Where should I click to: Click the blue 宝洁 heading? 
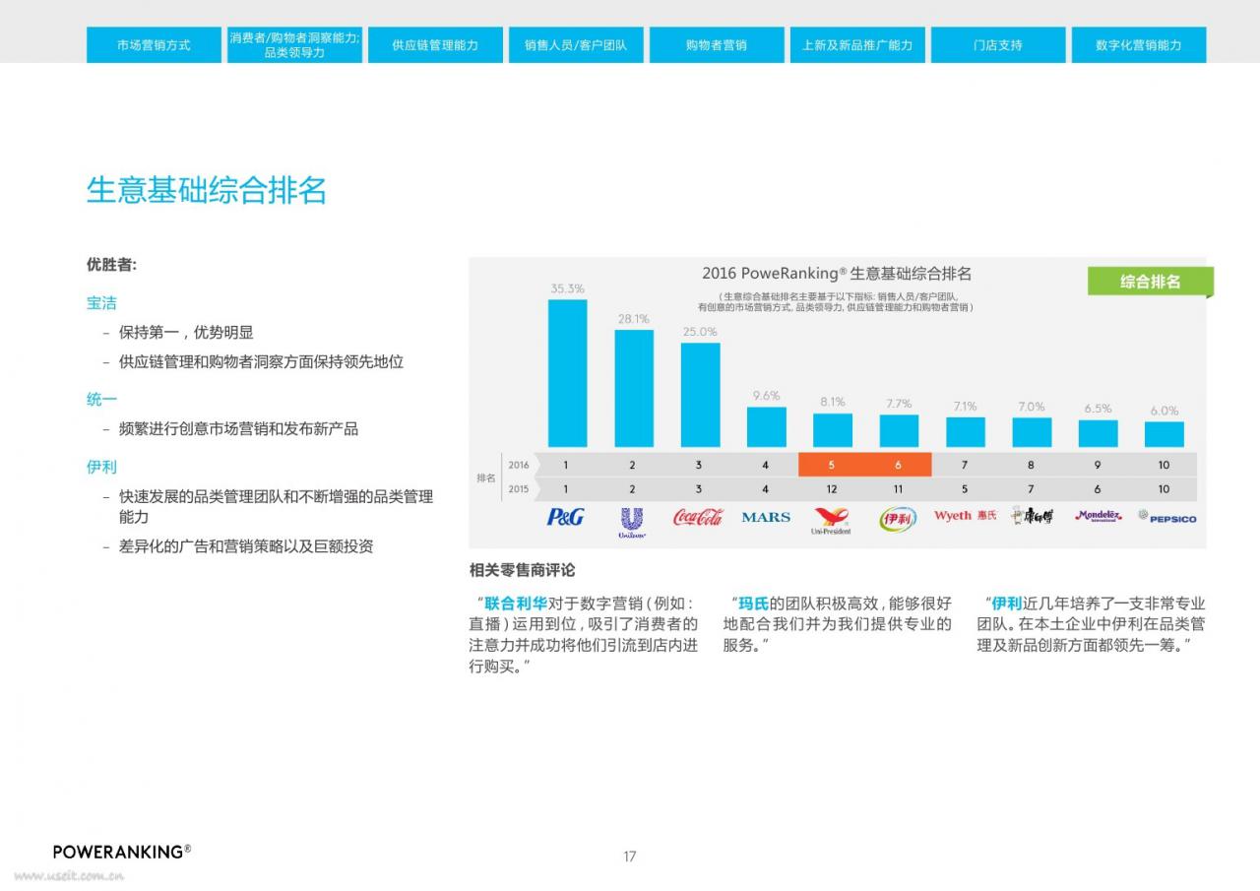101,303
